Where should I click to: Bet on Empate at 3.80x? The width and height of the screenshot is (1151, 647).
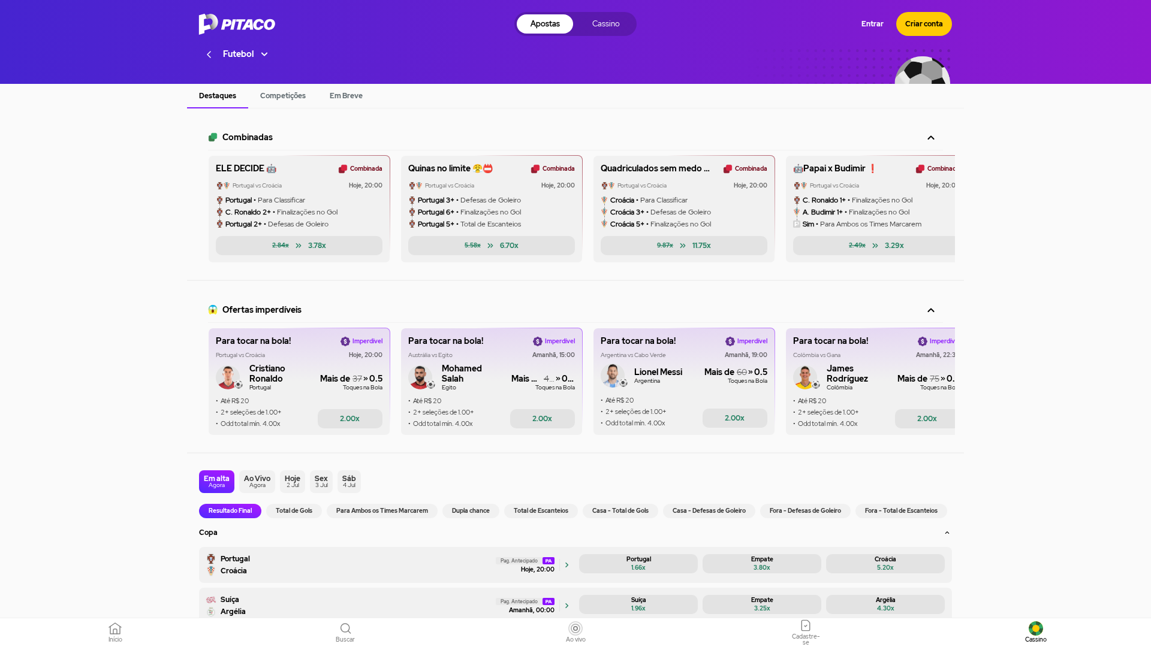762,564
